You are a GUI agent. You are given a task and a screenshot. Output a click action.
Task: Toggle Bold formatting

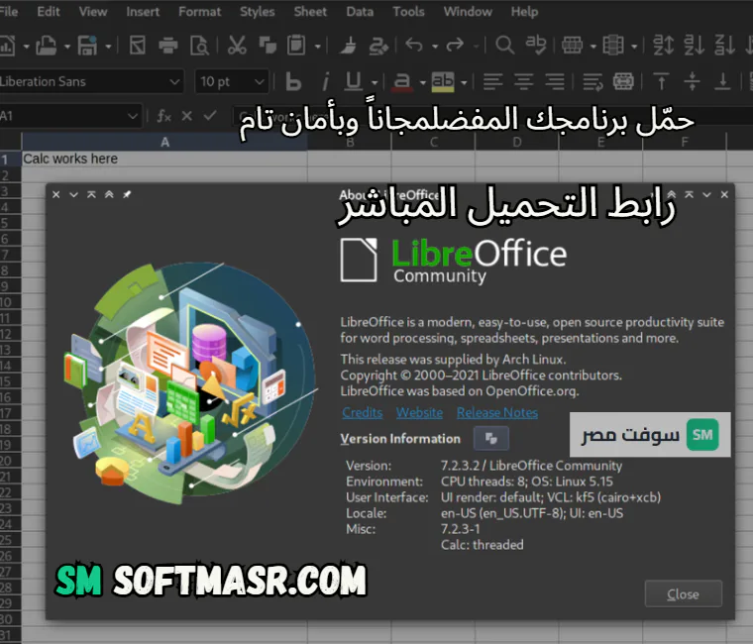293,82
